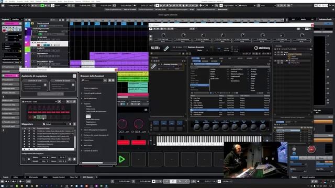Open the Default mapping page dropdown
Screen dimensions: 335x188
(55, 124)
